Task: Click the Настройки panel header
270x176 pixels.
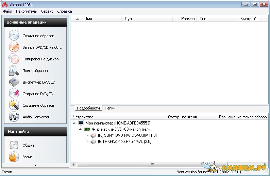Action: [35, 132]
